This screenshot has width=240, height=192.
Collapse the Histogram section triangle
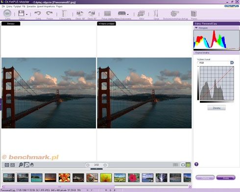(196, 28)
